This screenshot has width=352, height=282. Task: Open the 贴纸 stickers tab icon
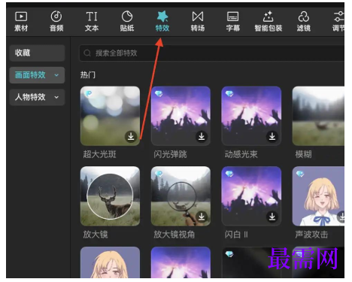coord(127,17)
